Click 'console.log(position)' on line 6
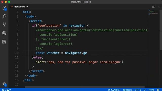The height and width of the screenshot is (91, 162). (x=58, y=35)
